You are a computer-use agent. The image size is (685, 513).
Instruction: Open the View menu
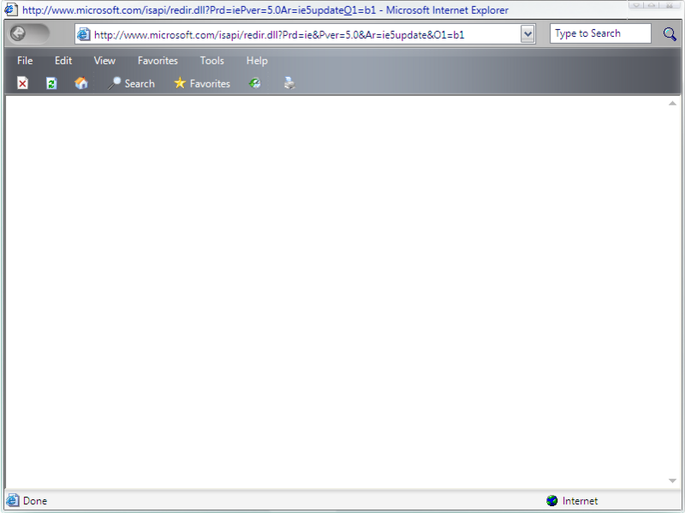click(104, 61)
